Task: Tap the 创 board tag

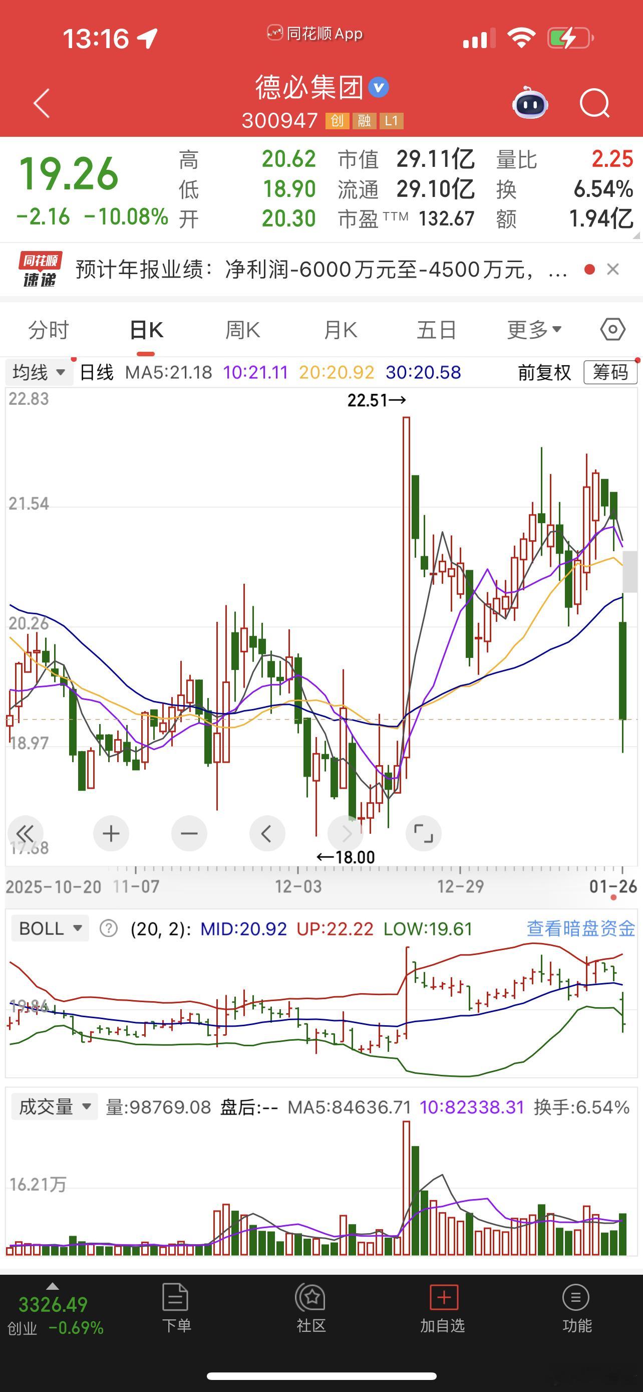Action: click(x=337, y=120)
